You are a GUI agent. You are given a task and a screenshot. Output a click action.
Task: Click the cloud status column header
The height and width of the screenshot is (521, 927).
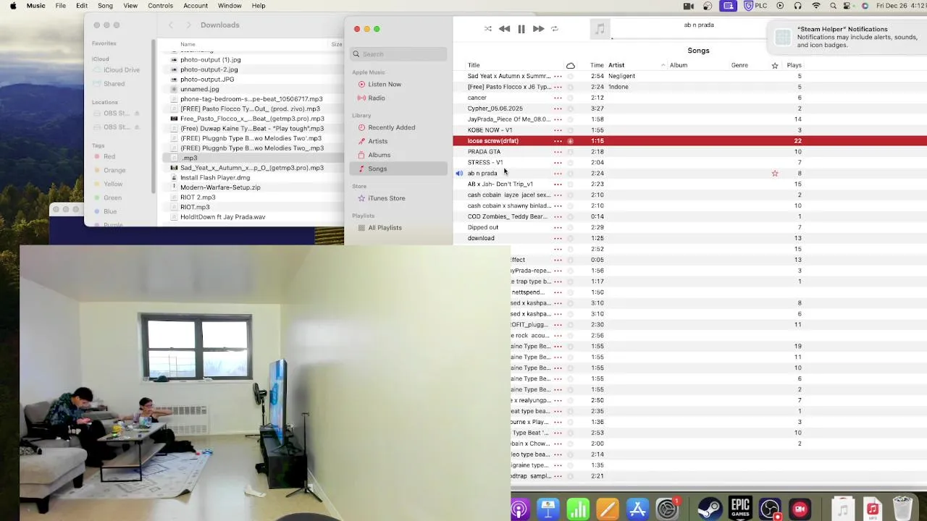571,65
